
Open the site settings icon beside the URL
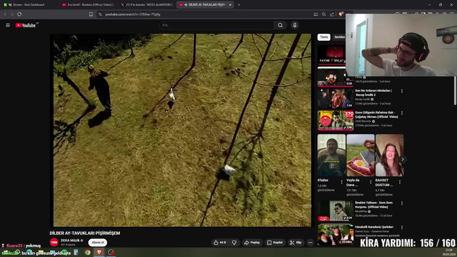100,14
